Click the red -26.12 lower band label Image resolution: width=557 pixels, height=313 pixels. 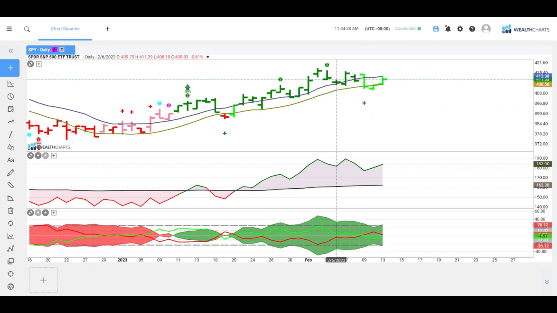point(542,246)
